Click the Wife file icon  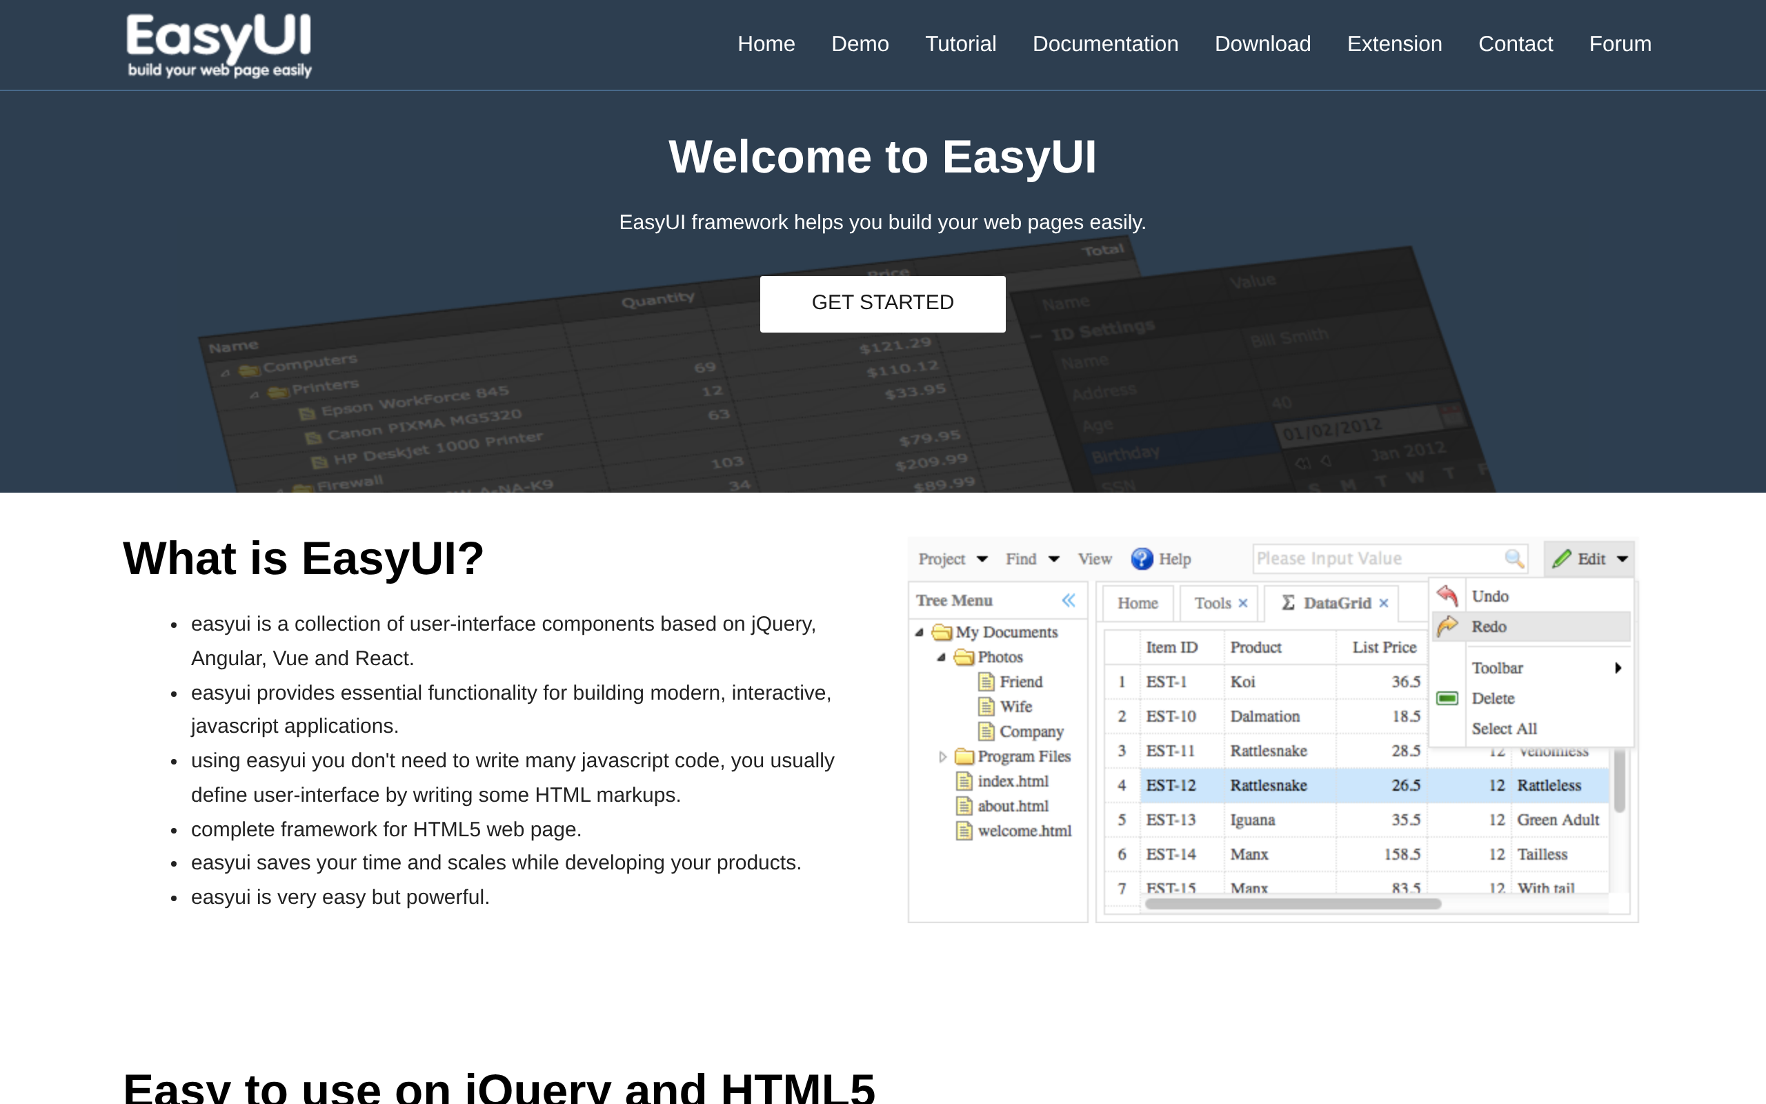(986, 706)
